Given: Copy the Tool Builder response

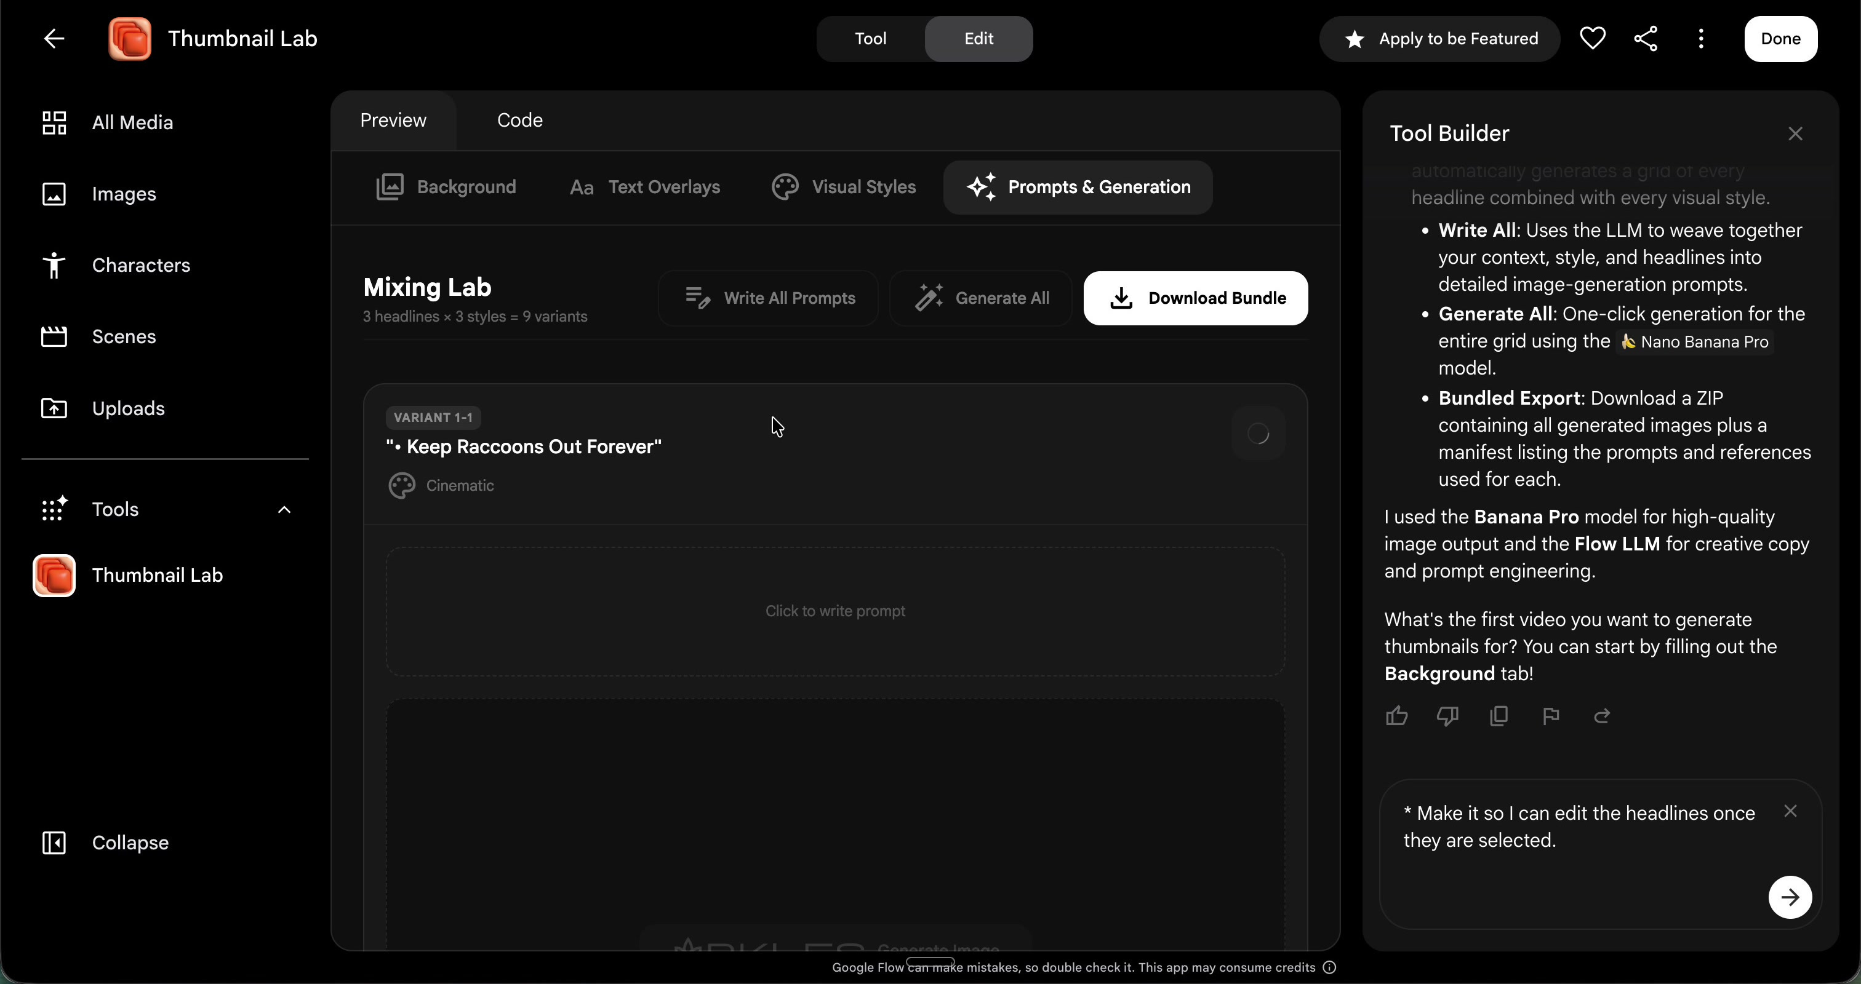Looking at the screenshot, I should [1499, 715].
